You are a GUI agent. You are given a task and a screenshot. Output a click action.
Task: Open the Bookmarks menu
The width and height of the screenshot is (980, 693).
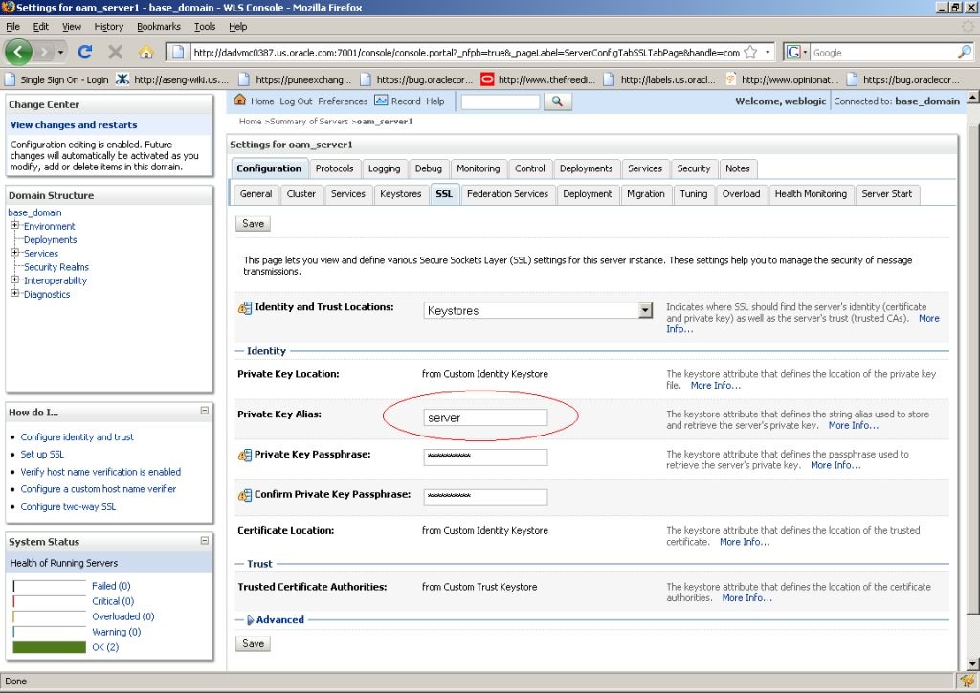pos(157,27)
